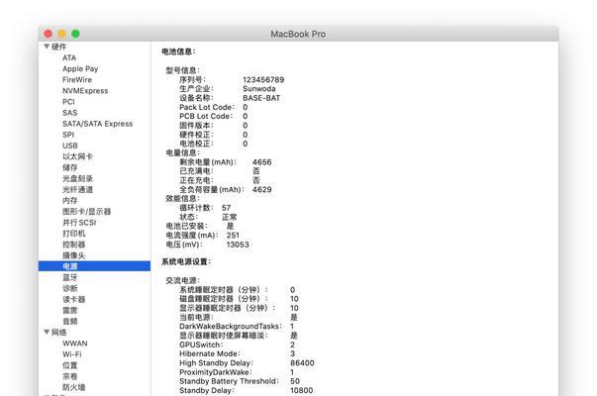Click the 系统电源设置 heading

point(186,262)
